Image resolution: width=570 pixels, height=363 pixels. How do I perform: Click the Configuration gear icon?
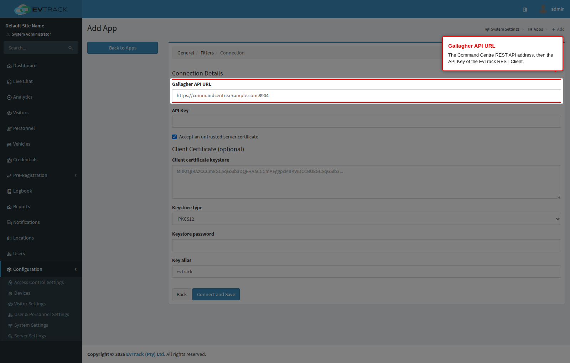point(9,270)
